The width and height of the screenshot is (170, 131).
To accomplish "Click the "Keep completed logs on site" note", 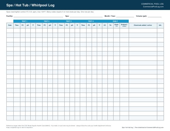I will [20, 128].
